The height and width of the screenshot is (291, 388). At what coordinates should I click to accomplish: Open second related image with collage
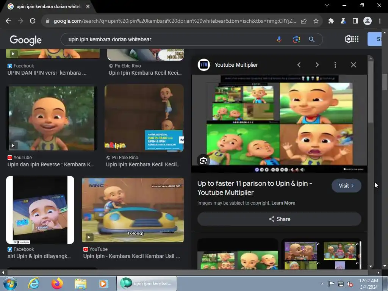pos(321,254)
